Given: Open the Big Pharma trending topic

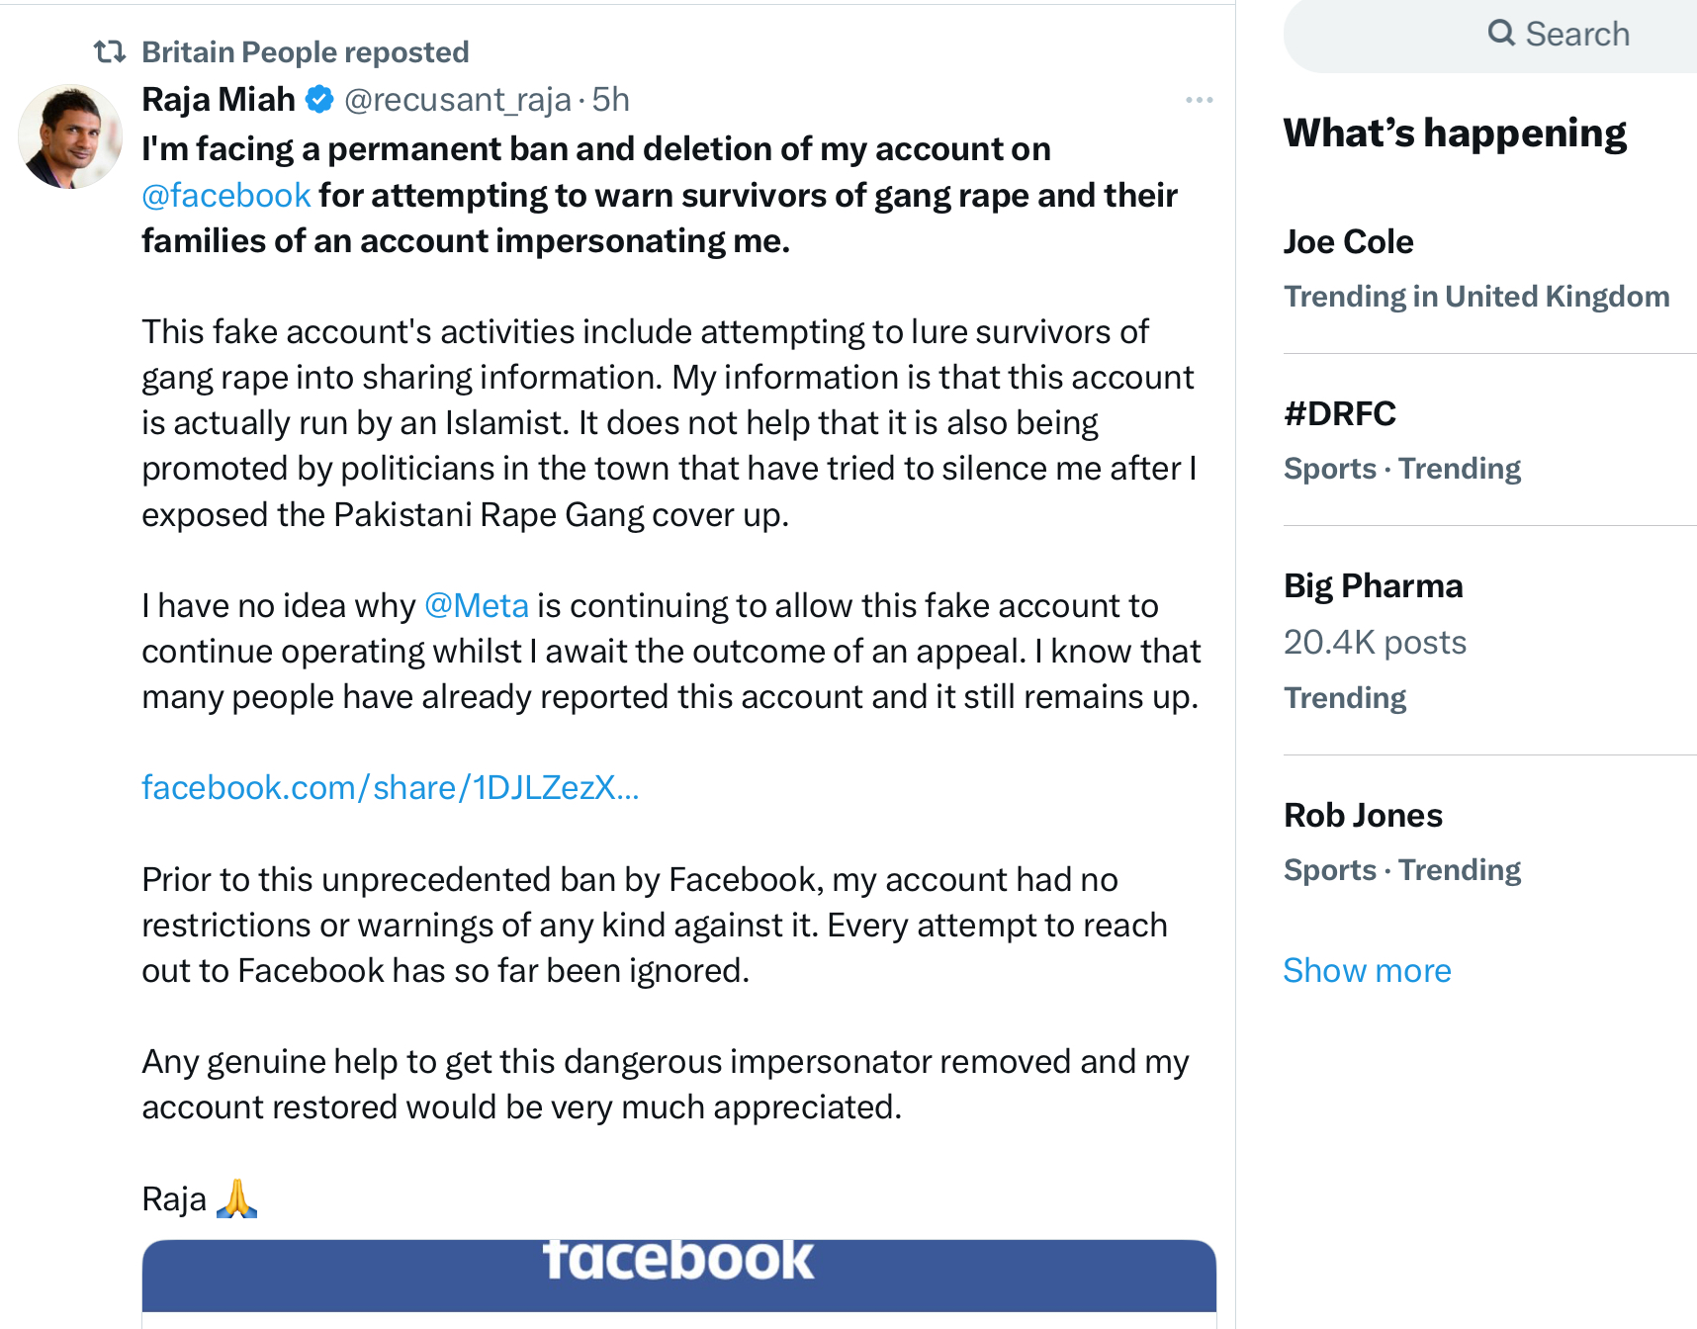Looking at the screenshot, I should 1373,585.
